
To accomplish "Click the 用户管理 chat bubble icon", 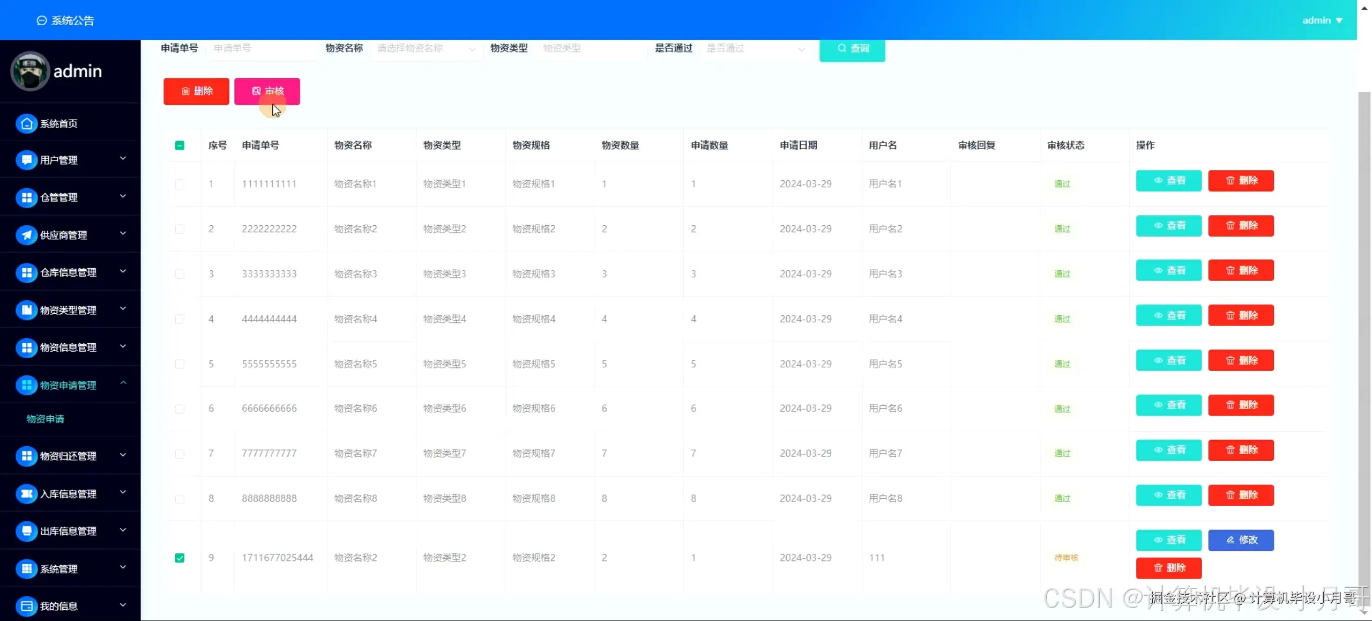I will pyautogui.click(x=26, y=160).
